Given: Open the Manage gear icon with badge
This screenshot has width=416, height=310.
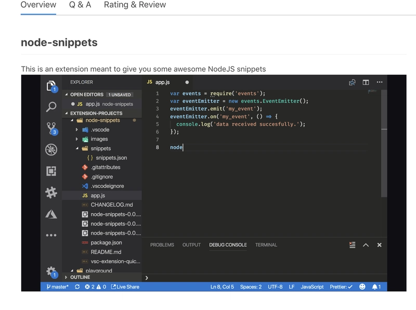Looking at the screenshot, I should (x=51, y=272).
